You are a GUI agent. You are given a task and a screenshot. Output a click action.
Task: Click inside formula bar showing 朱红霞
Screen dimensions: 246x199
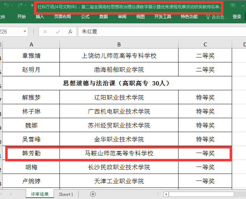pos(157,32)
